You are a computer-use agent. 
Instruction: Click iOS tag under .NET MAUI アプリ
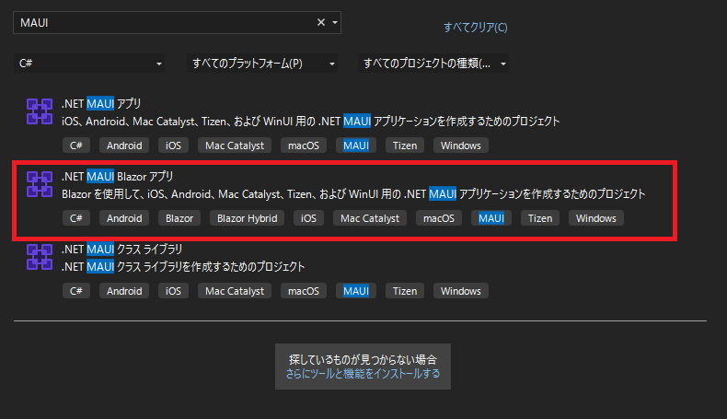(x=173, y=145)
